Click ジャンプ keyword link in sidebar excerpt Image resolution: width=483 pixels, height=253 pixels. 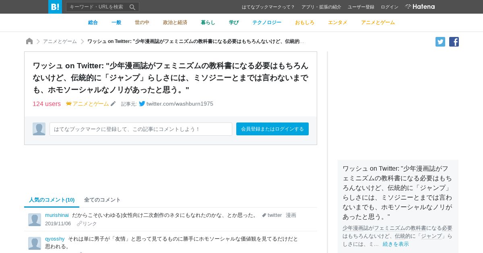[431, 236]
